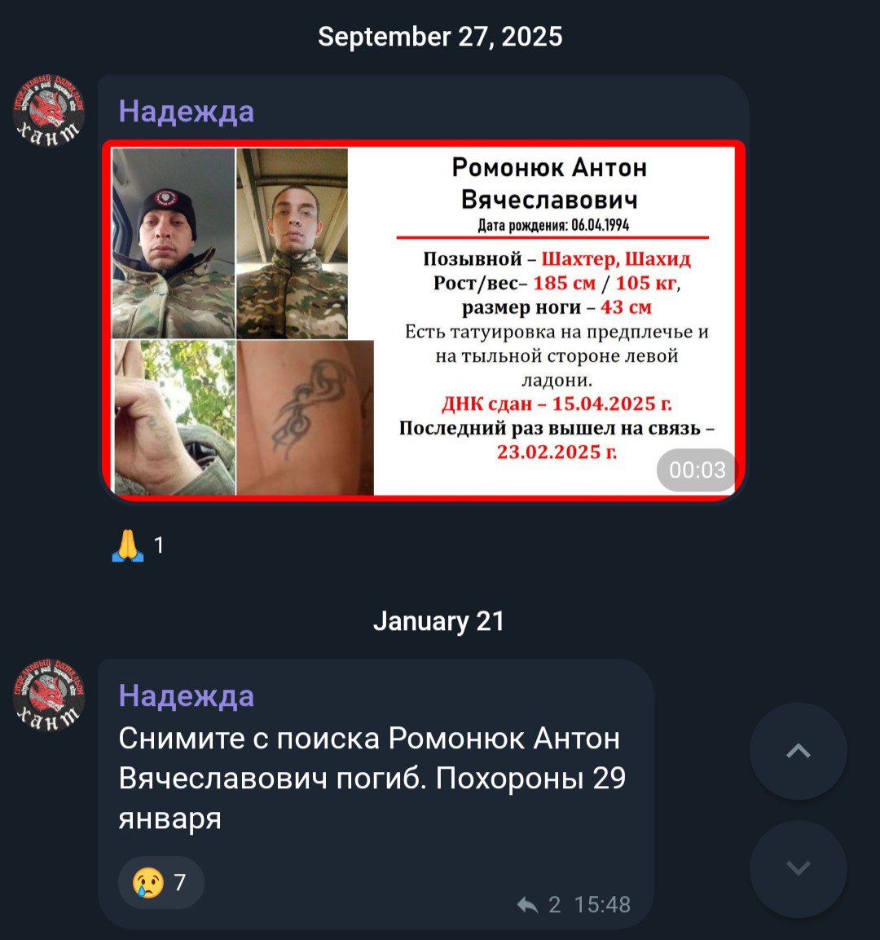Open sender name Надежда on the first message
The image size is (880, 940).
[187, 112]
